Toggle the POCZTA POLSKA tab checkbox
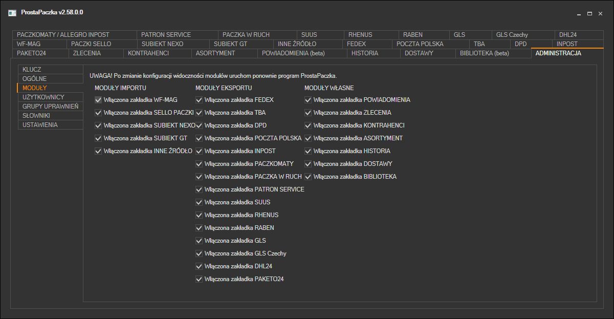This screenshot has width=614, height=319. point(199,138)
